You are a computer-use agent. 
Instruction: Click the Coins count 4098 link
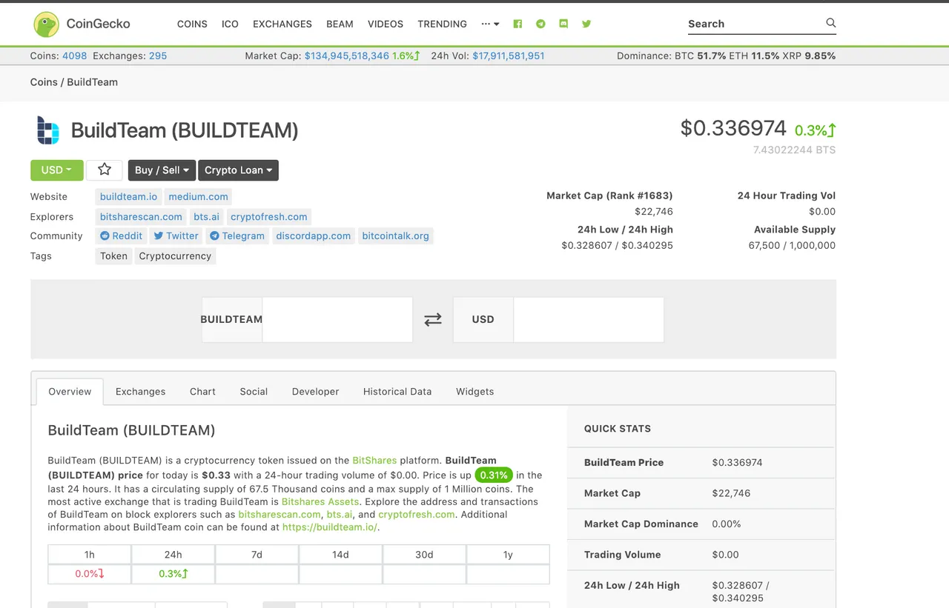(x=74, y=56)
